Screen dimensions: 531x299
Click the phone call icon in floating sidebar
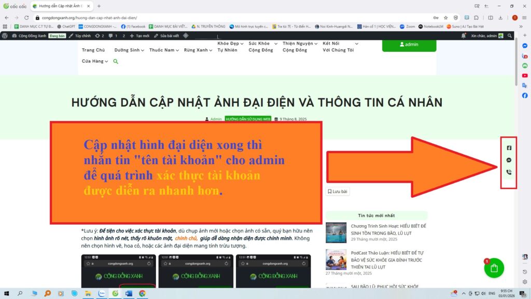tap(509, 172)
